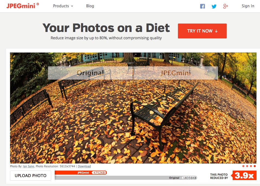
Task: Select the fourth carousel dot
Action: pyautogui.click(x=255, y=166)
